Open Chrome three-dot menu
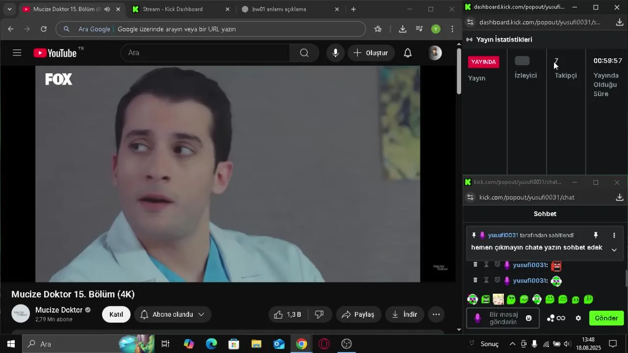The width and height of the screenshot is (628, 353). [452, 29]
